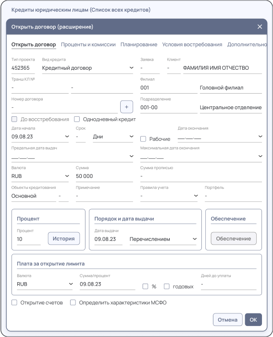Screen dimensions: 273x337
Task: Click the Отмена button
Action: (228, 320)
